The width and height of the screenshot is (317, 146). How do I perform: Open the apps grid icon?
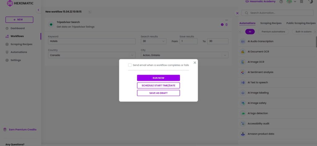(302, 2)
